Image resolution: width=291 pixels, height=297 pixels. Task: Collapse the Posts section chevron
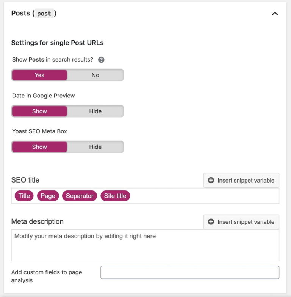(x=275, y=14)
